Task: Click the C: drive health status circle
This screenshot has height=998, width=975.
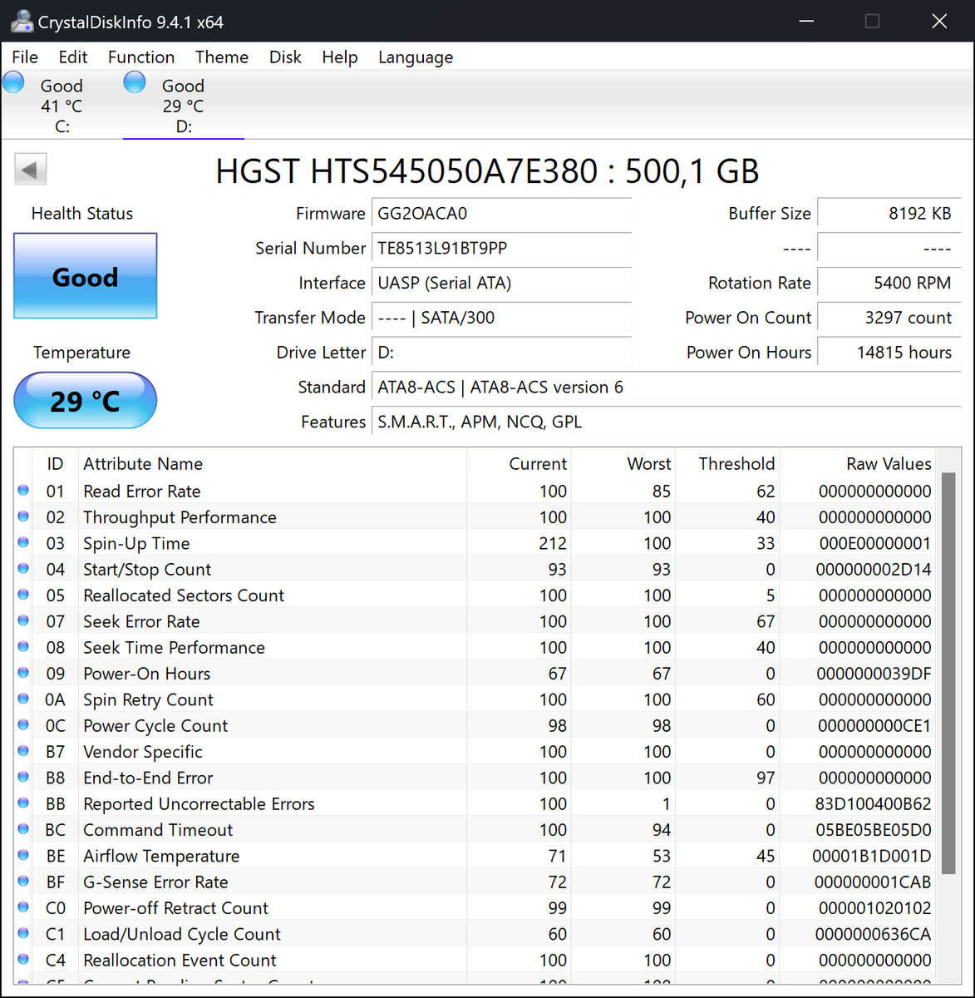Action: point(13,82)
